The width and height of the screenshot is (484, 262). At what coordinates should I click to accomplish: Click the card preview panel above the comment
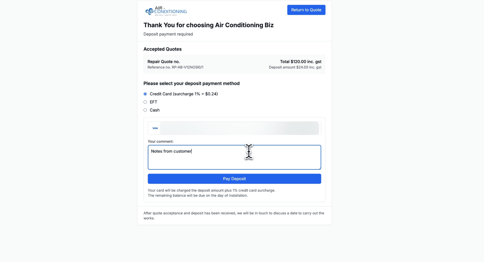(x=234, y=128)
